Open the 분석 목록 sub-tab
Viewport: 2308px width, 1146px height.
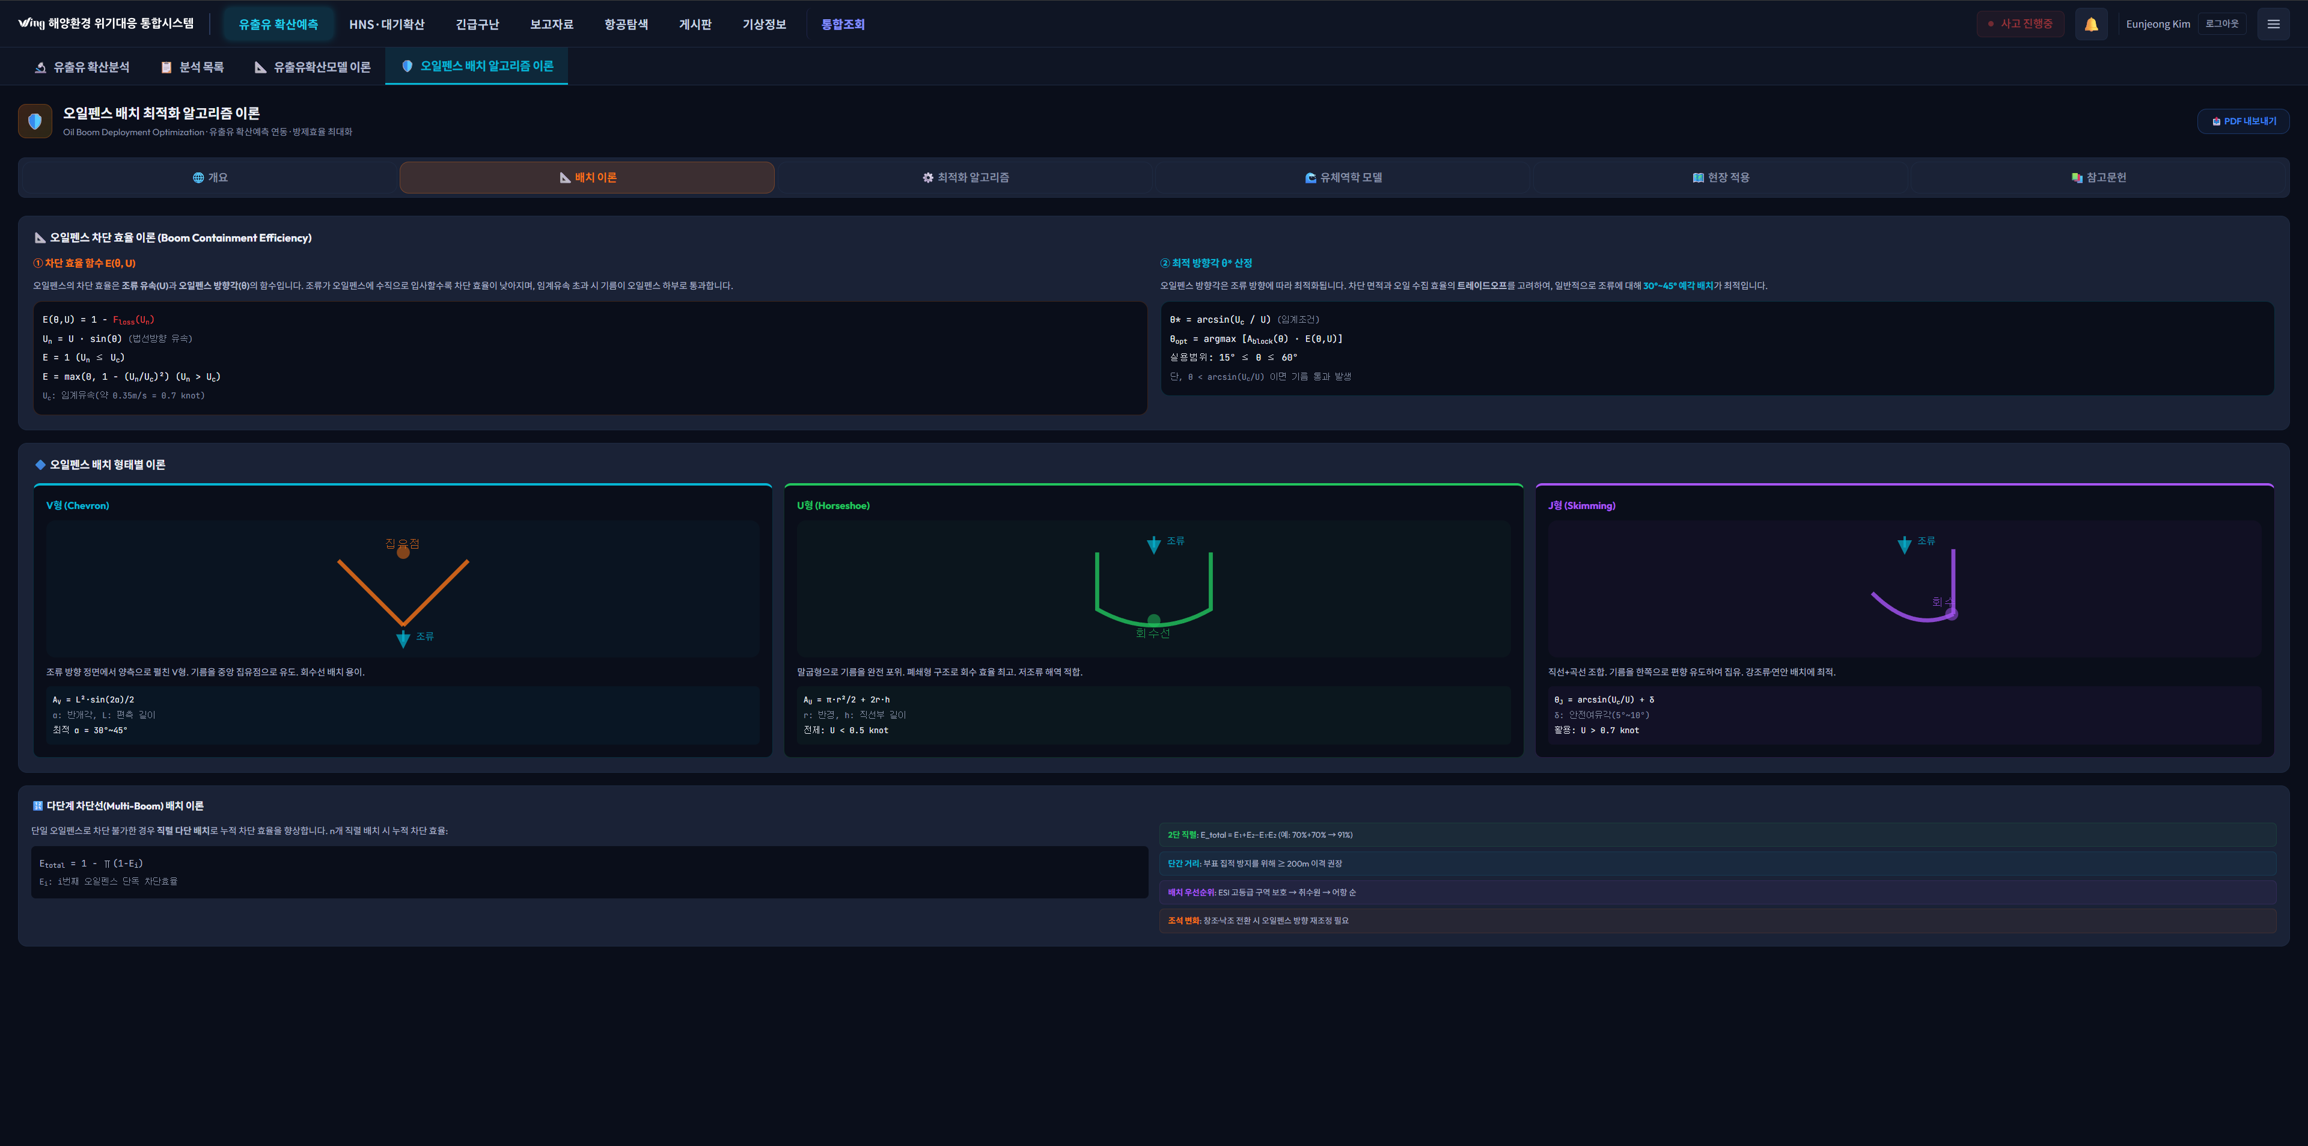pyautogui.click(x=192, y=67)
